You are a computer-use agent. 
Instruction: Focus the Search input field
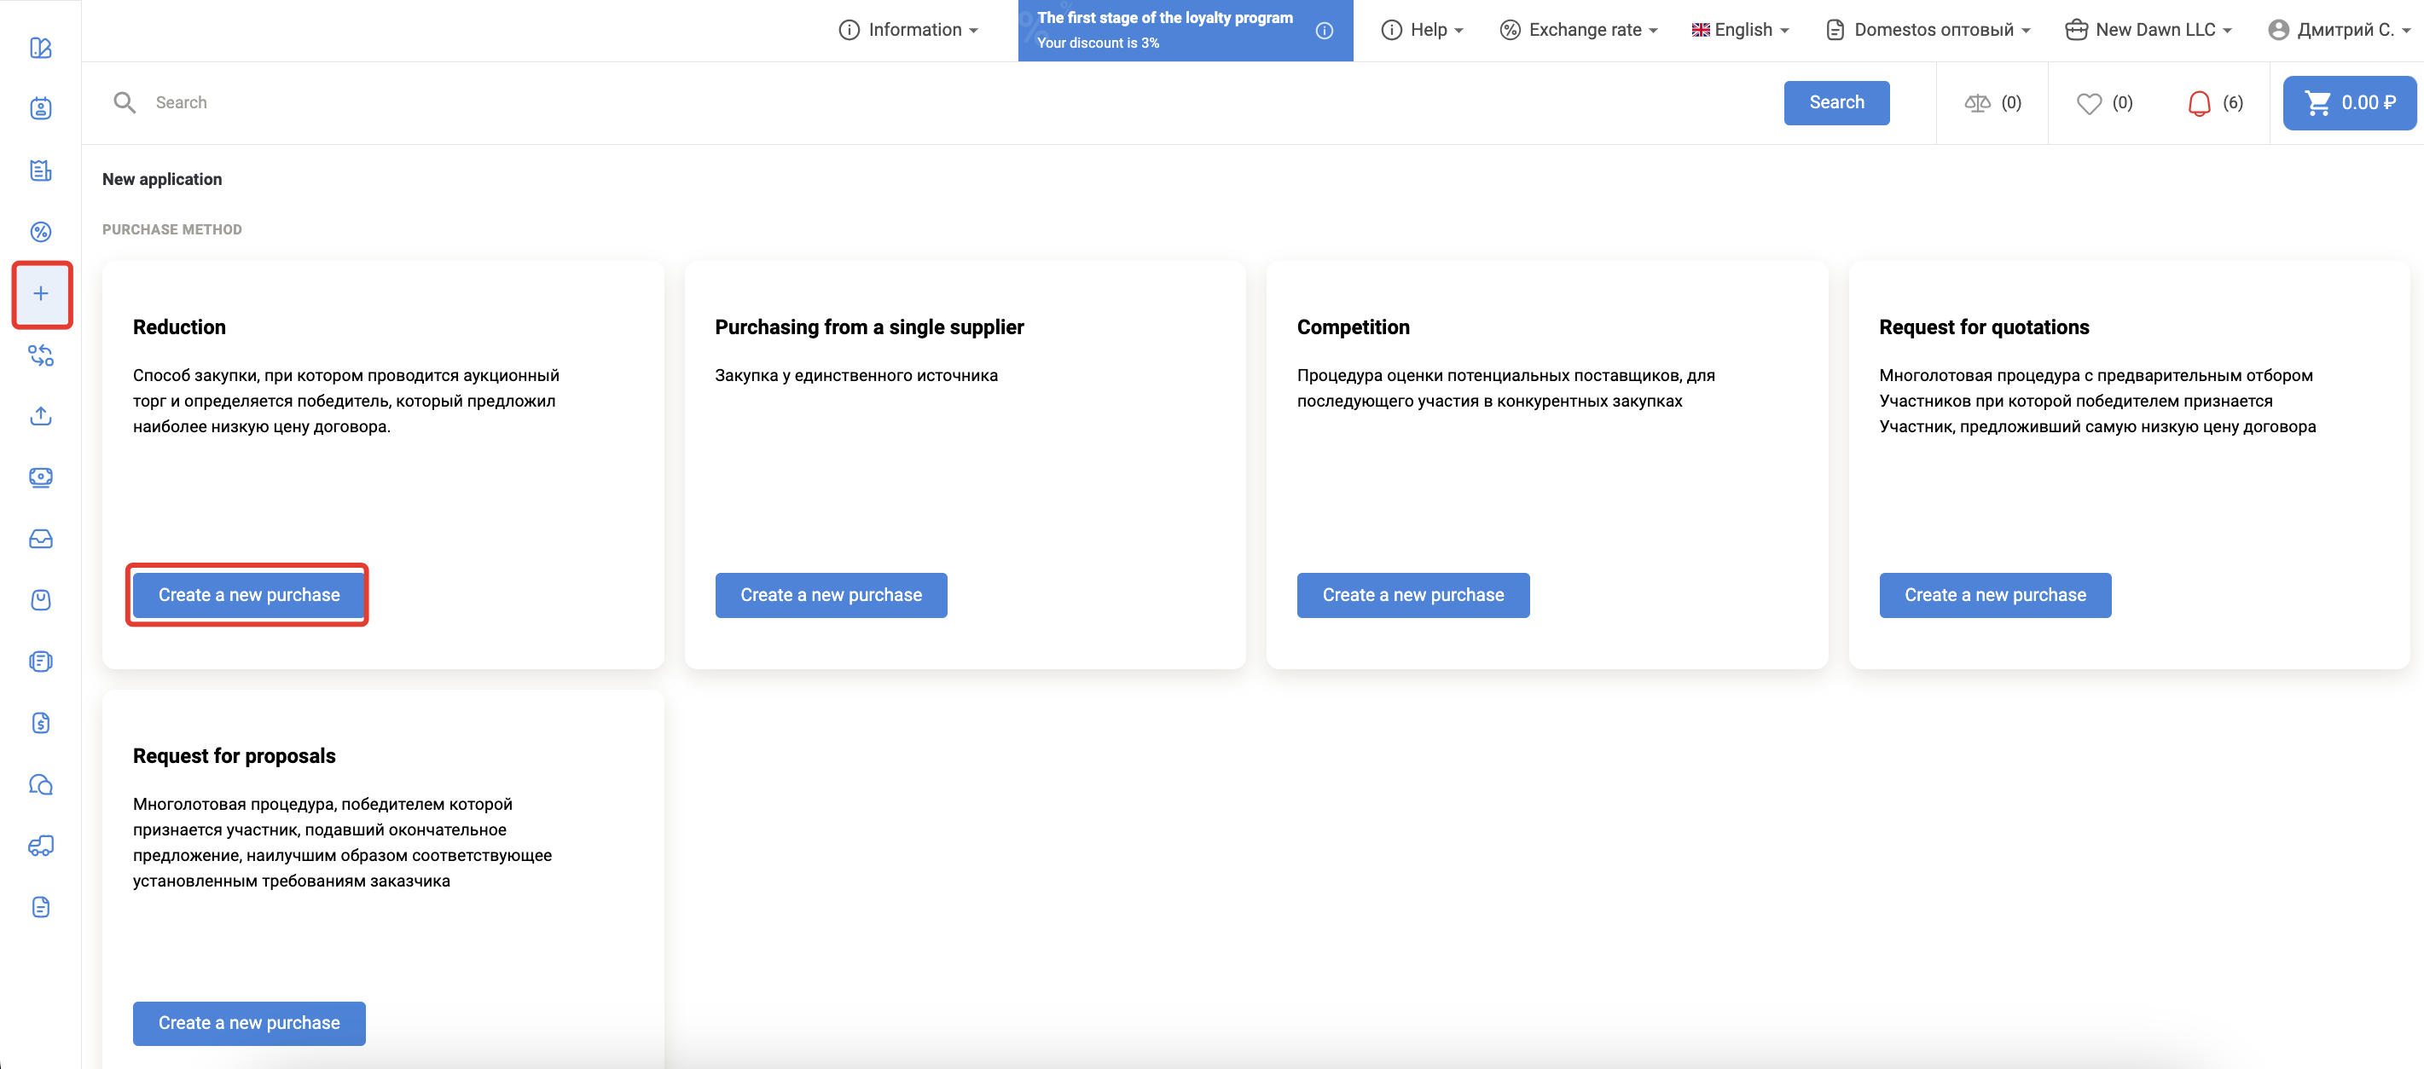pyautogui.click(x=941, y=102)
